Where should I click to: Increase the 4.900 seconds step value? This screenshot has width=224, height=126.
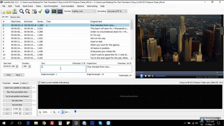pos(20,113)
